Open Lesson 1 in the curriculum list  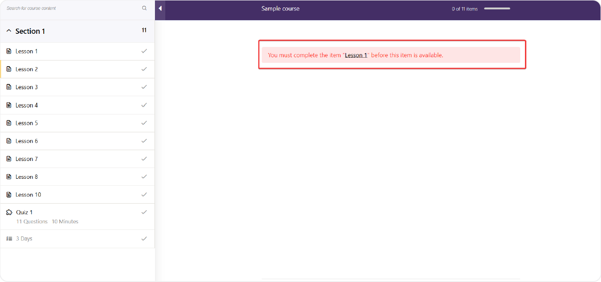pos(77,51)
